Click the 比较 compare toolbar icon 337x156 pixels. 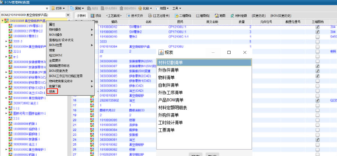point(140,8)
